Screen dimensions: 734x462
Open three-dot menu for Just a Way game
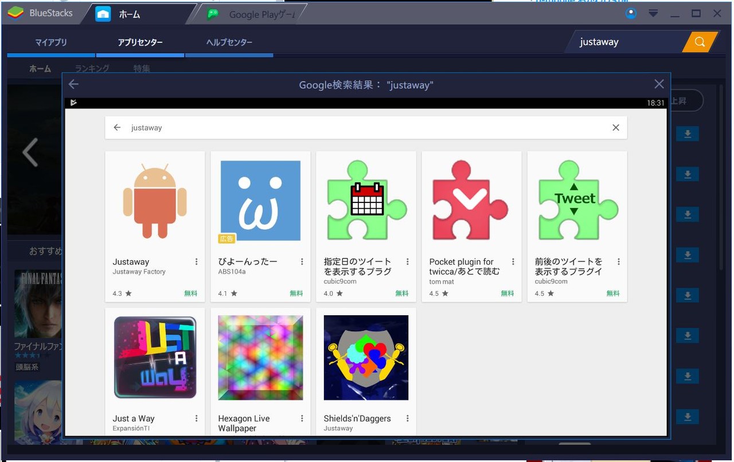196,418
